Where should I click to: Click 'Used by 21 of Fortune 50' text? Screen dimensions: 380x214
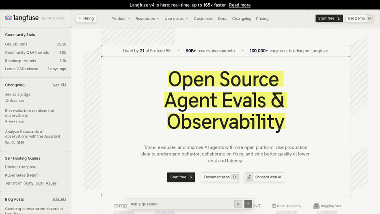click(x=147, y=51)
